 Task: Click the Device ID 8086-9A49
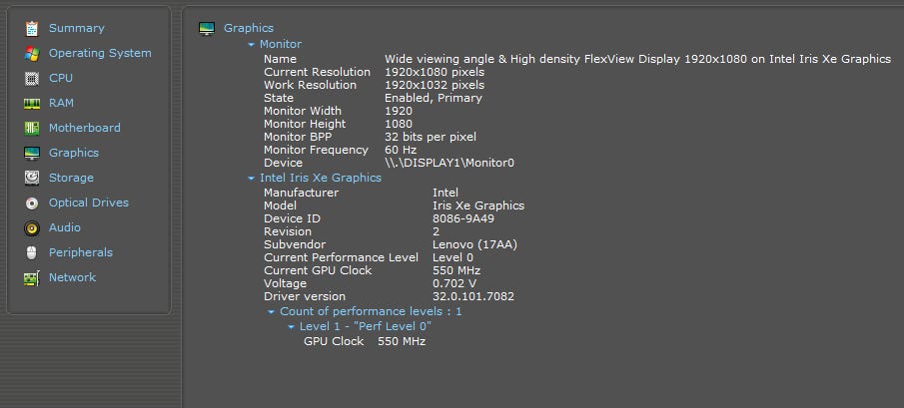[x=462, y=218]
